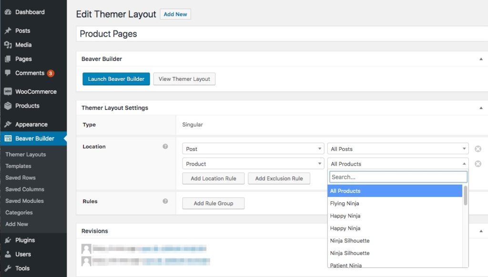The width and height of the screenshot is (488, 277).
Task: Go to Themer Layouts in the sidebar menu
Action: (25, 154)
